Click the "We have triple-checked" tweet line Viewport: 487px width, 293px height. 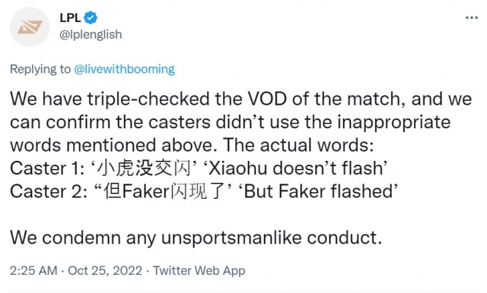point(241,99)
